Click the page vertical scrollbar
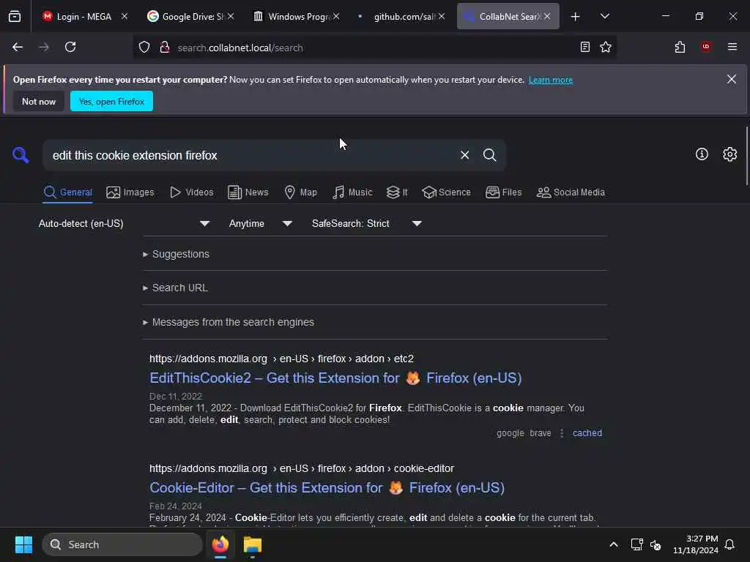 (x=746, y=157)
